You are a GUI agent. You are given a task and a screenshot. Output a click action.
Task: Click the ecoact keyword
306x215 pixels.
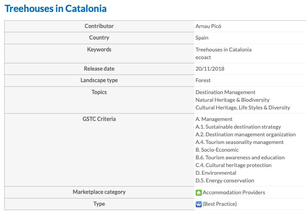203,57
